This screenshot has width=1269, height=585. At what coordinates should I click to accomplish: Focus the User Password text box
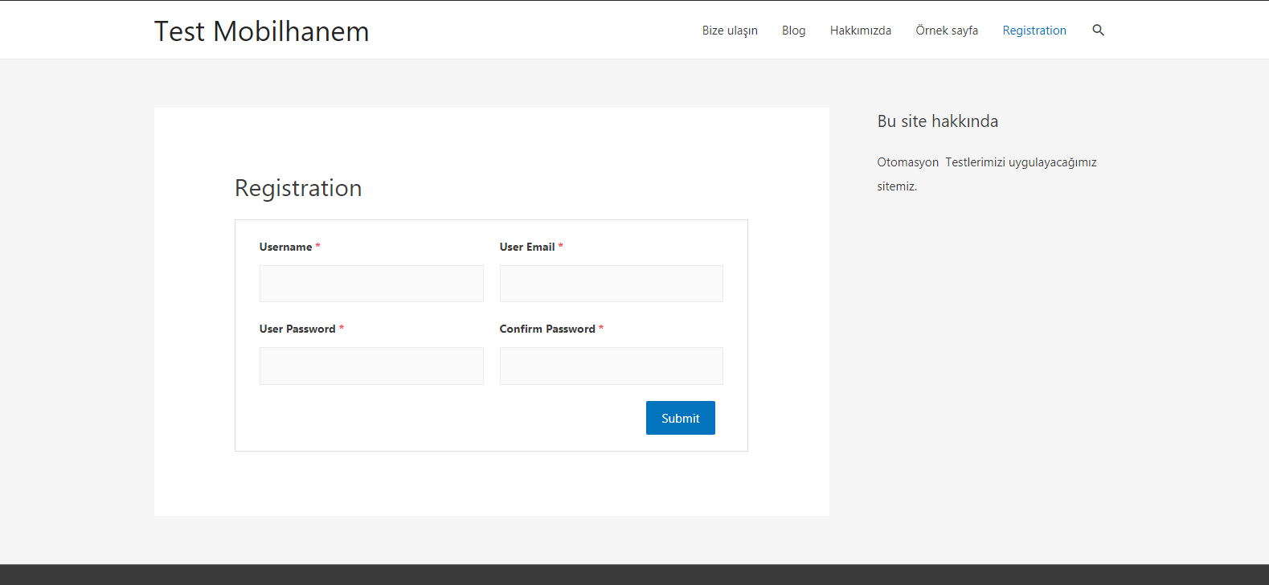(x=371, y=366)
